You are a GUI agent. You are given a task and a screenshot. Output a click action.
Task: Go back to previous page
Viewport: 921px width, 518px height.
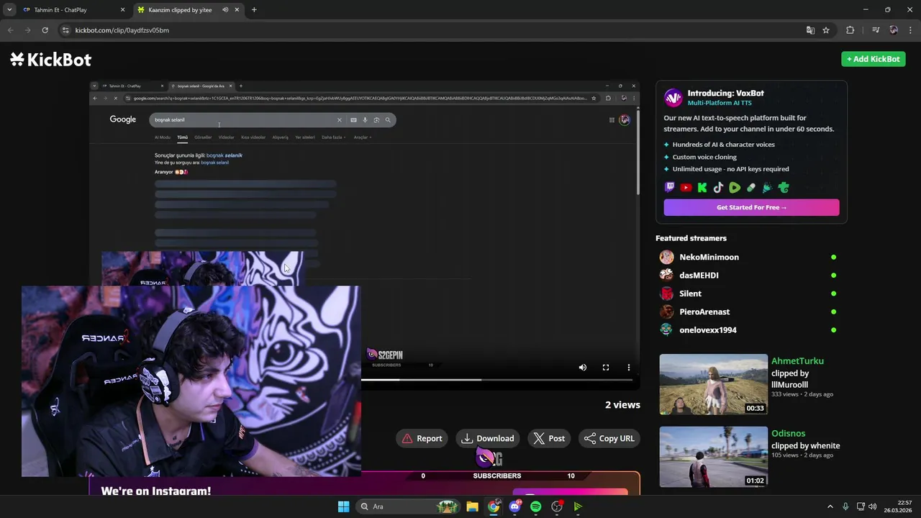click(10, 30)
